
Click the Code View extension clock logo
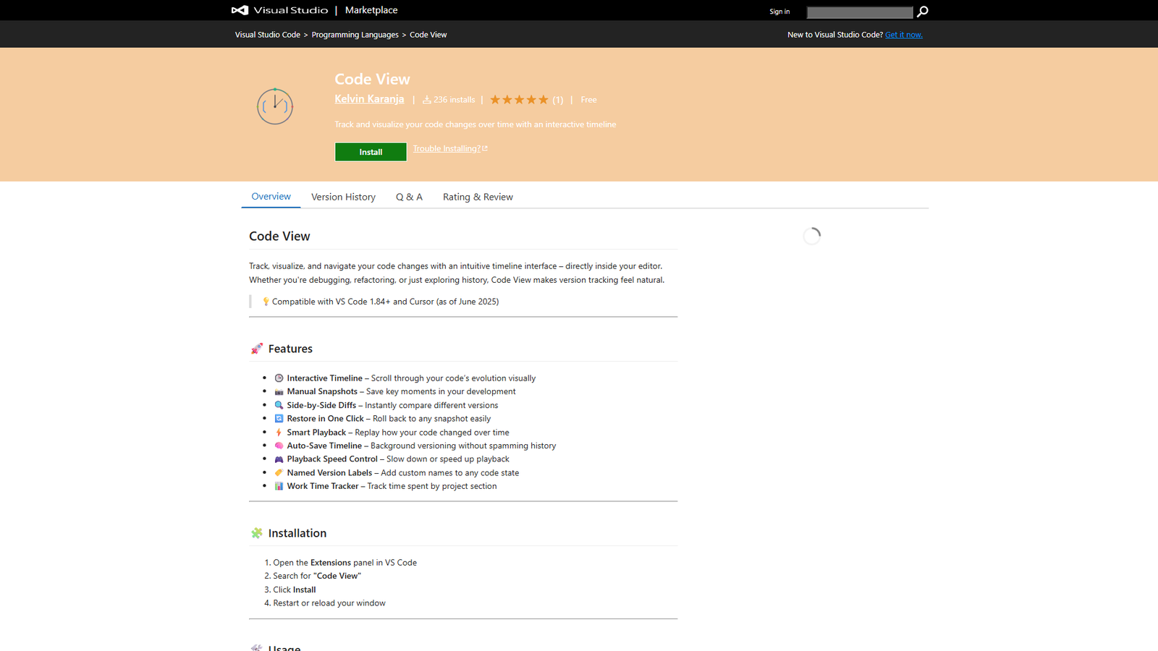tap(275, 106)
